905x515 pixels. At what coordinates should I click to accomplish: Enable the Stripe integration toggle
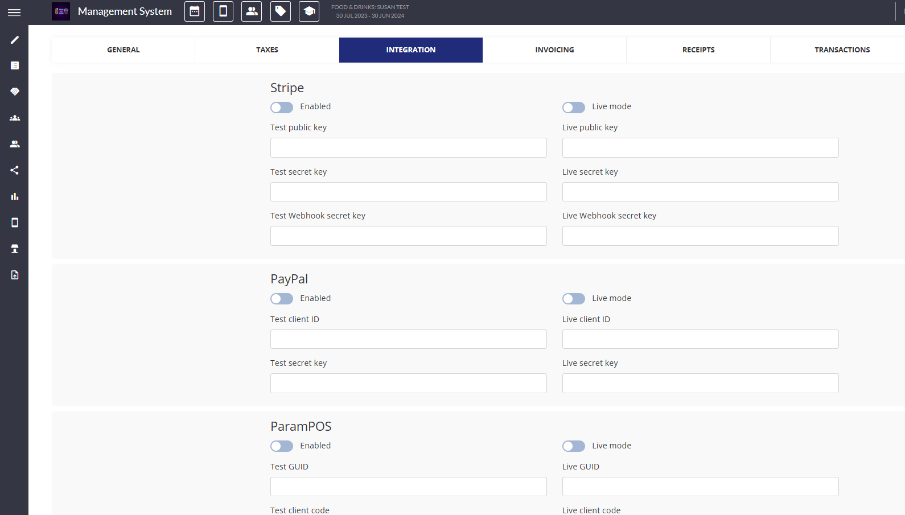pos(282,108)
